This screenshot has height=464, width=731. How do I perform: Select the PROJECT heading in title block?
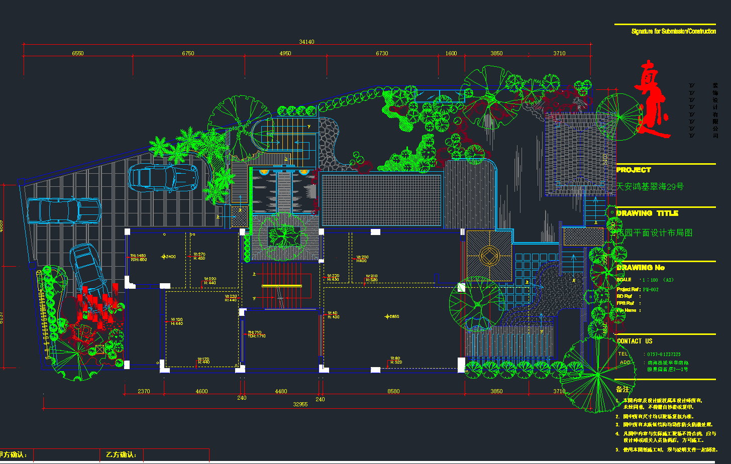point(634,170)
